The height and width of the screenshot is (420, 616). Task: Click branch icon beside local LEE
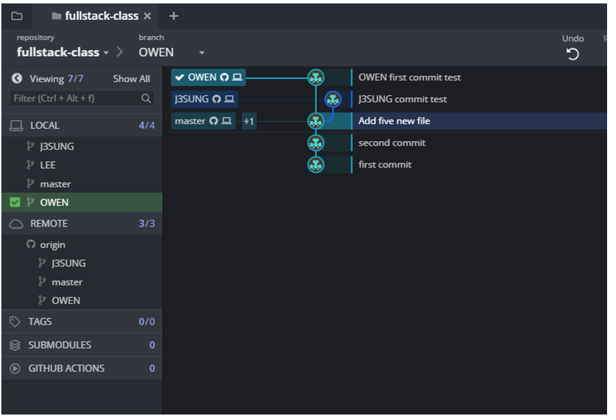click(x=30, y=165)
